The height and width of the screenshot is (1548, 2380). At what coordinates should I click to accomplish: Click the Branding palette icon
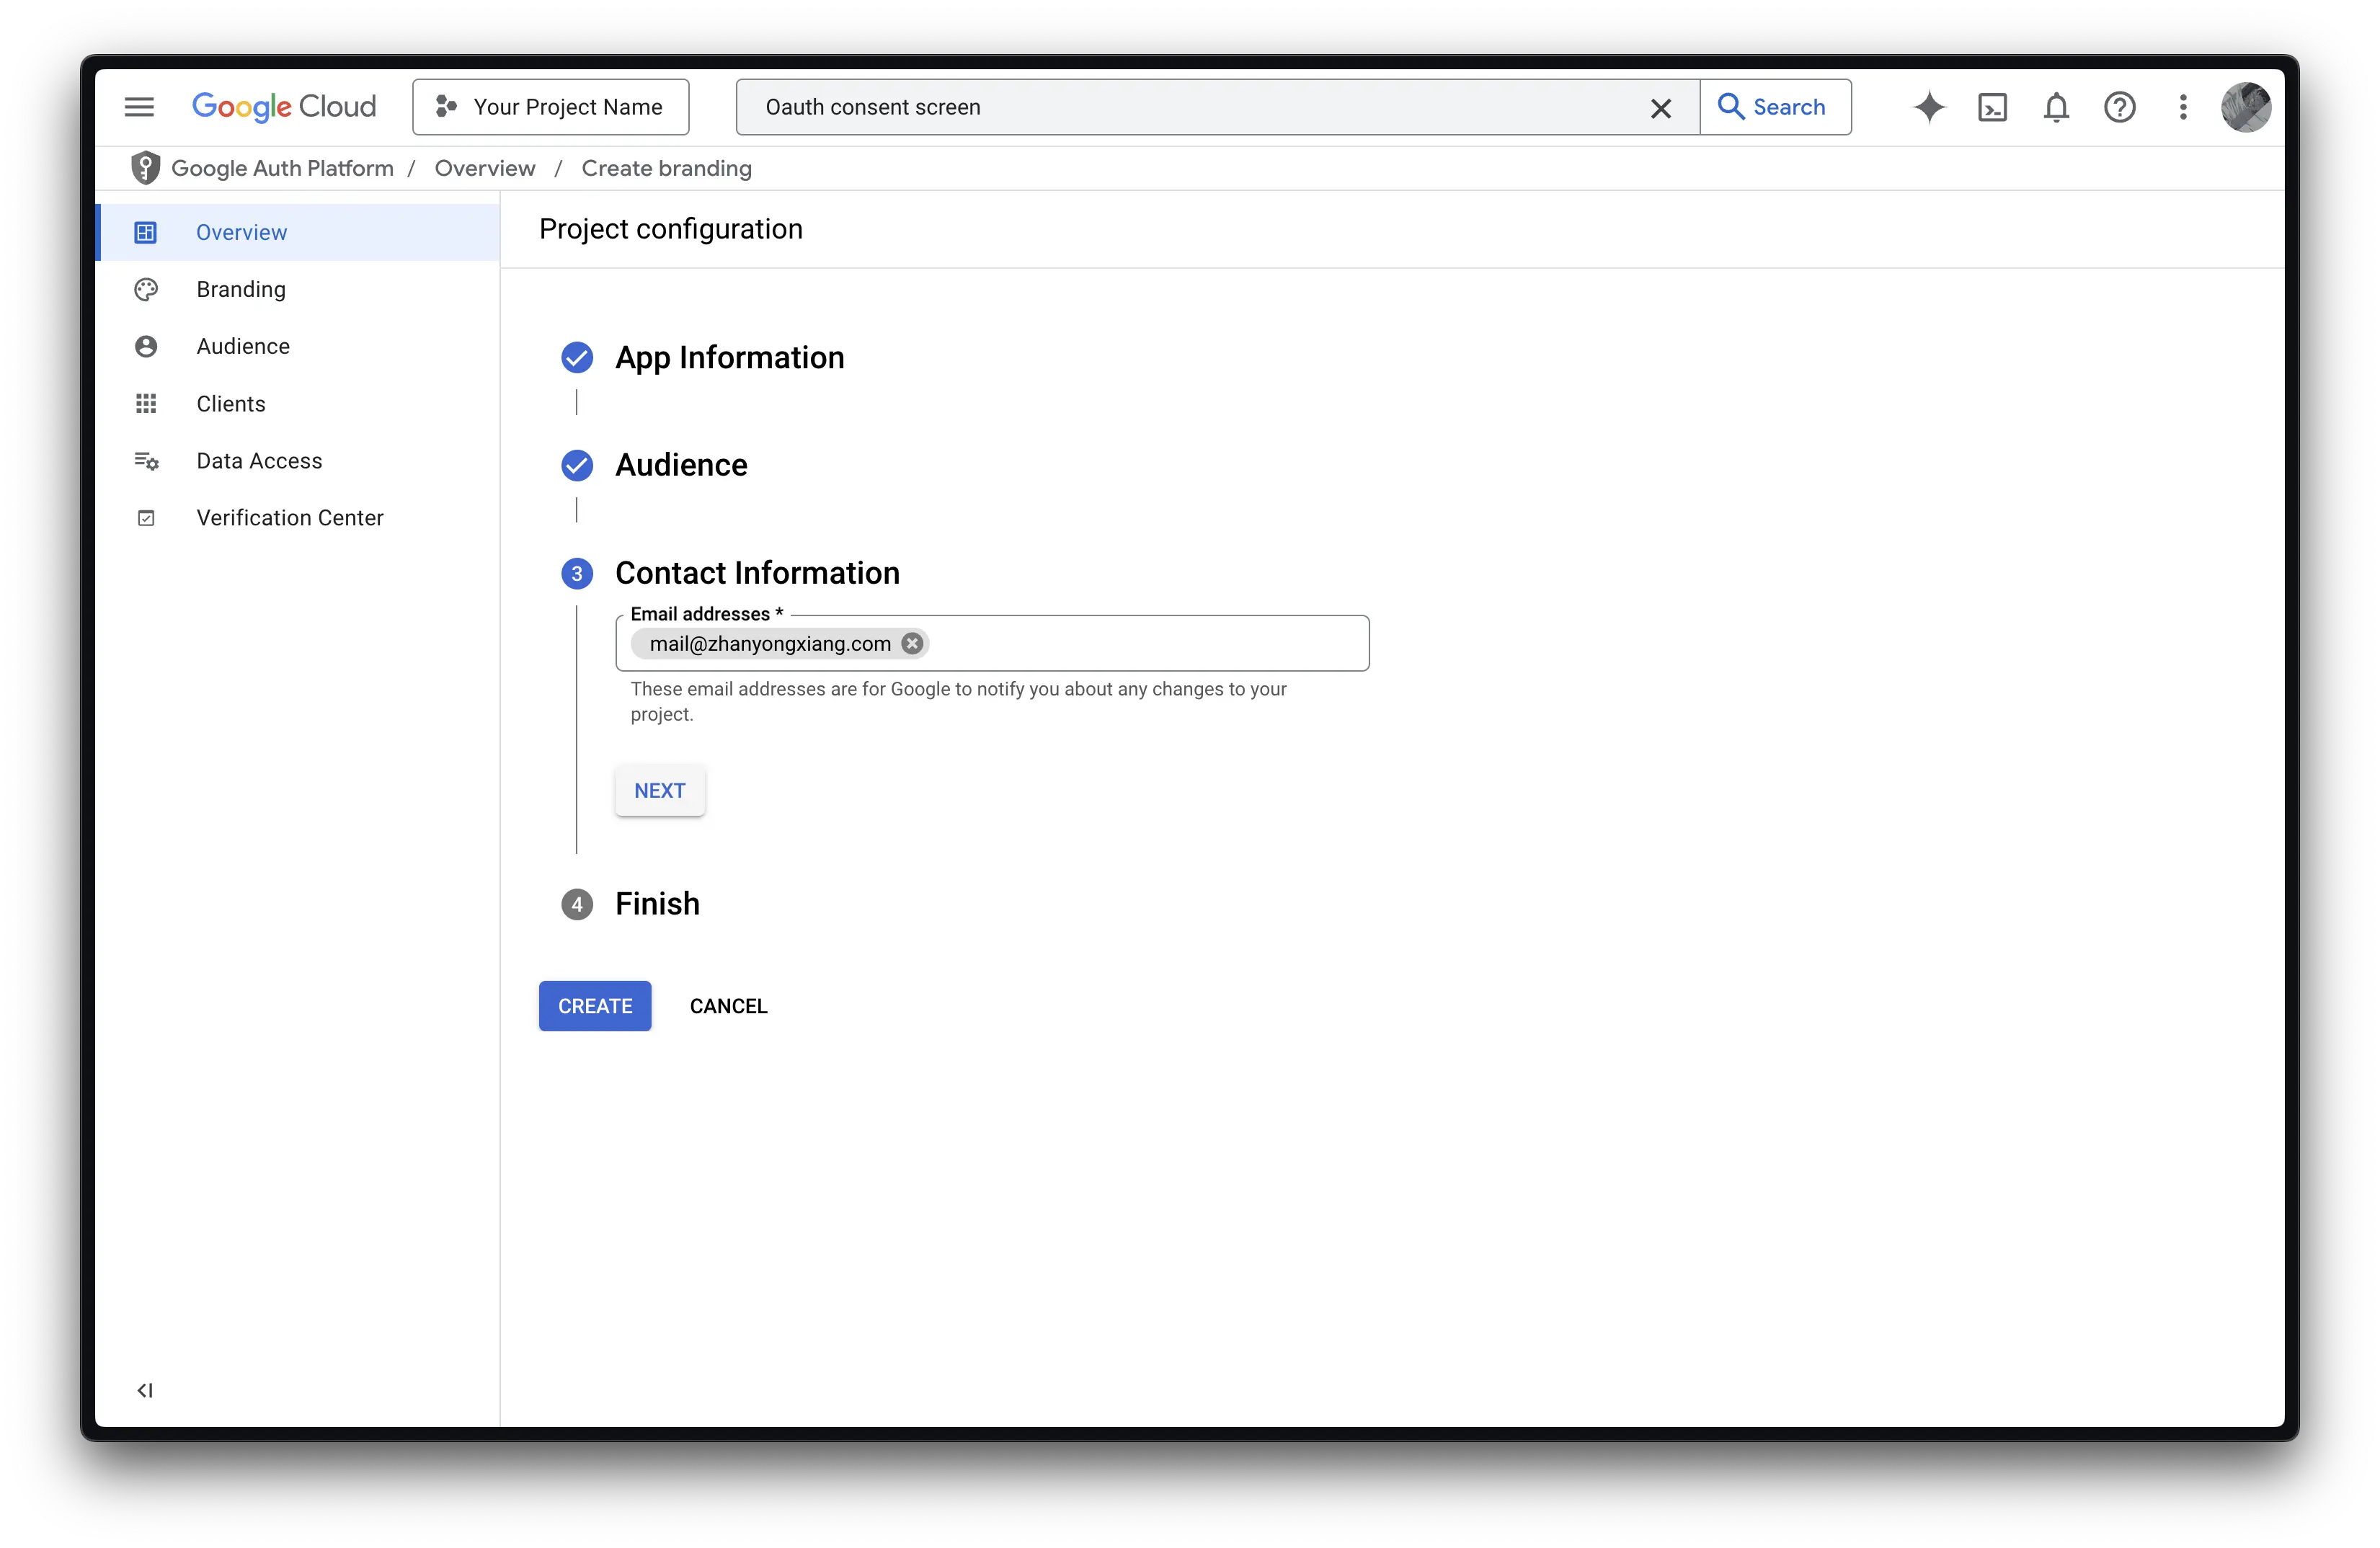[x=146, y=289]
